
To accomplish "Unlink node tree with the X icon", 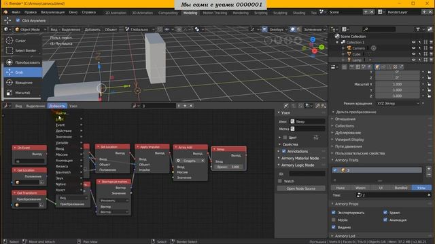I will (x=191, y=106).
